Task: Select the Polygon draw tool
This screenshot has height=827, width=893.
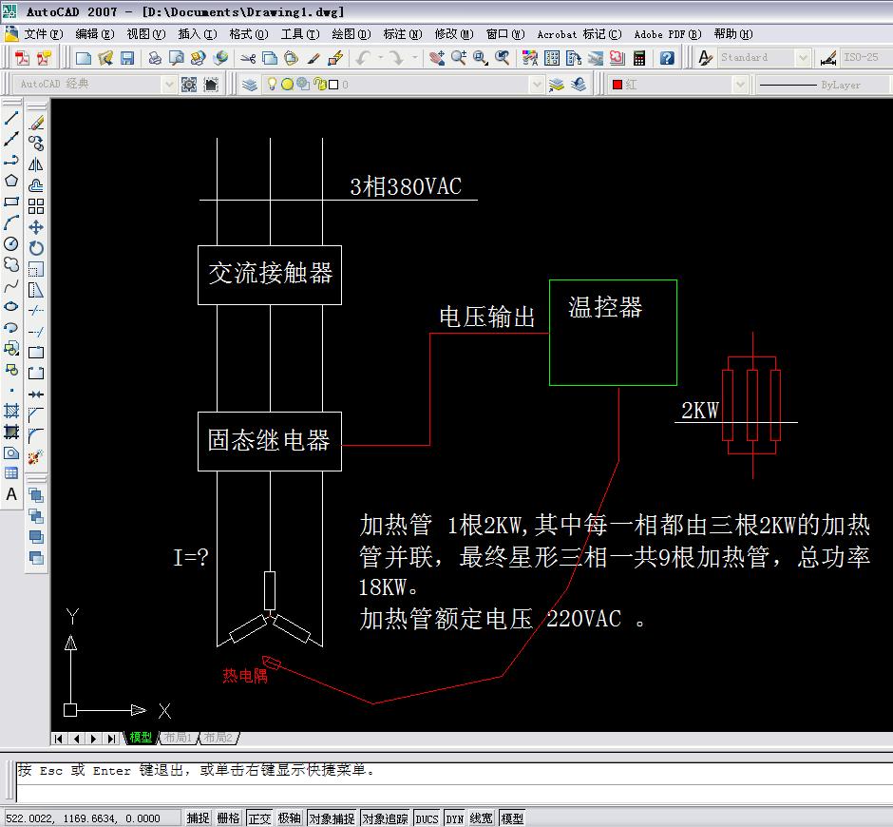Action: tap(11, 181)
